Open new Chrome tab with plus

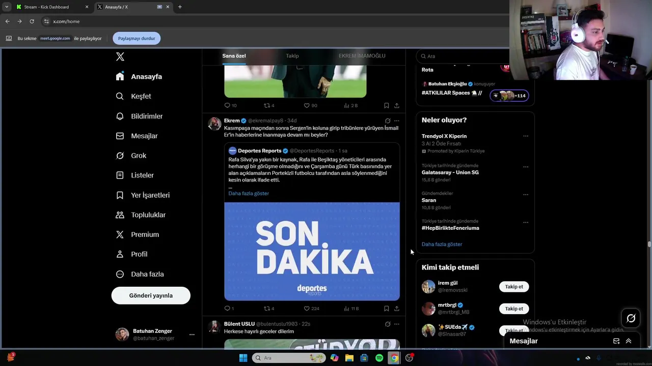click(x=180, y=7)
